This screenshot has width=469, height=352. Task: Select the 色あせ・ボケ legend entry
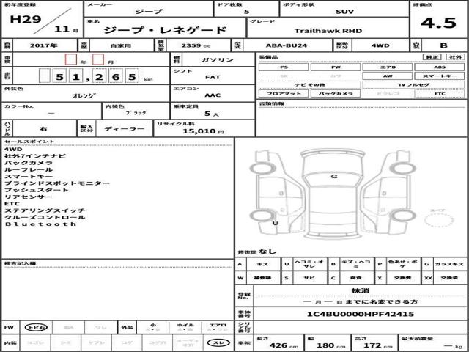(402, 264)
